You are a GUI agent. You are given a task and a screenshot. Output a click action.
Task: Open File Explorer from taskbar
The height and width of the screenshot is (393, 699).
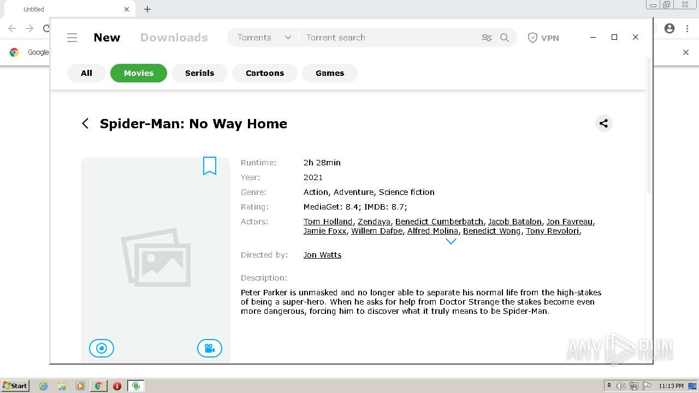pos(62,386)
